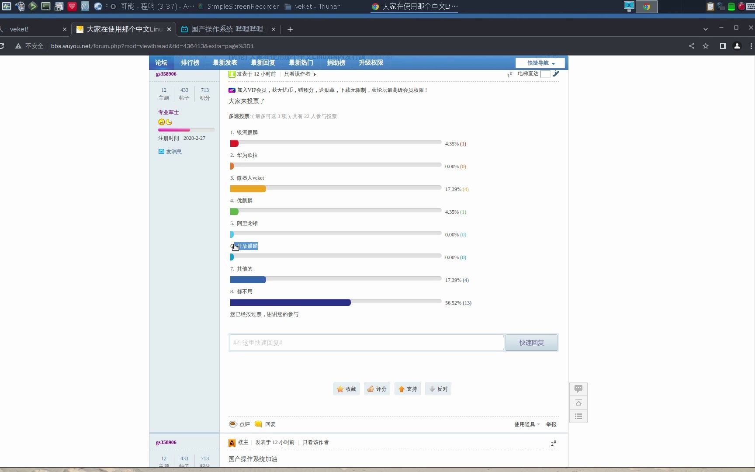The height and width of the screenshot is (472, 755).
Task: Click 只看该作者 in the second post
Action: (315, 442)
